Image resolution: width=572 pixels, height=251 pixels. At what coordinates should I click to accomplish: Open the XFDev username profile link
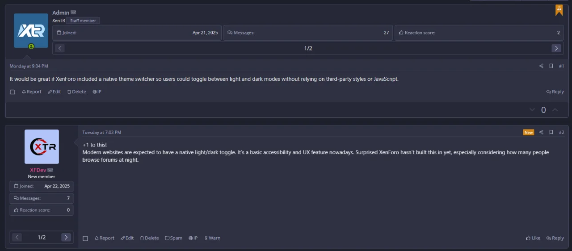click(x=38, y=170)
